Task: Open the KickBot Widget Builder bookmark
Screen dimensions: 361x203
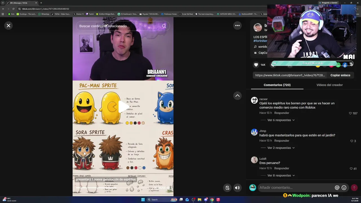Action: tap(105, 14)
